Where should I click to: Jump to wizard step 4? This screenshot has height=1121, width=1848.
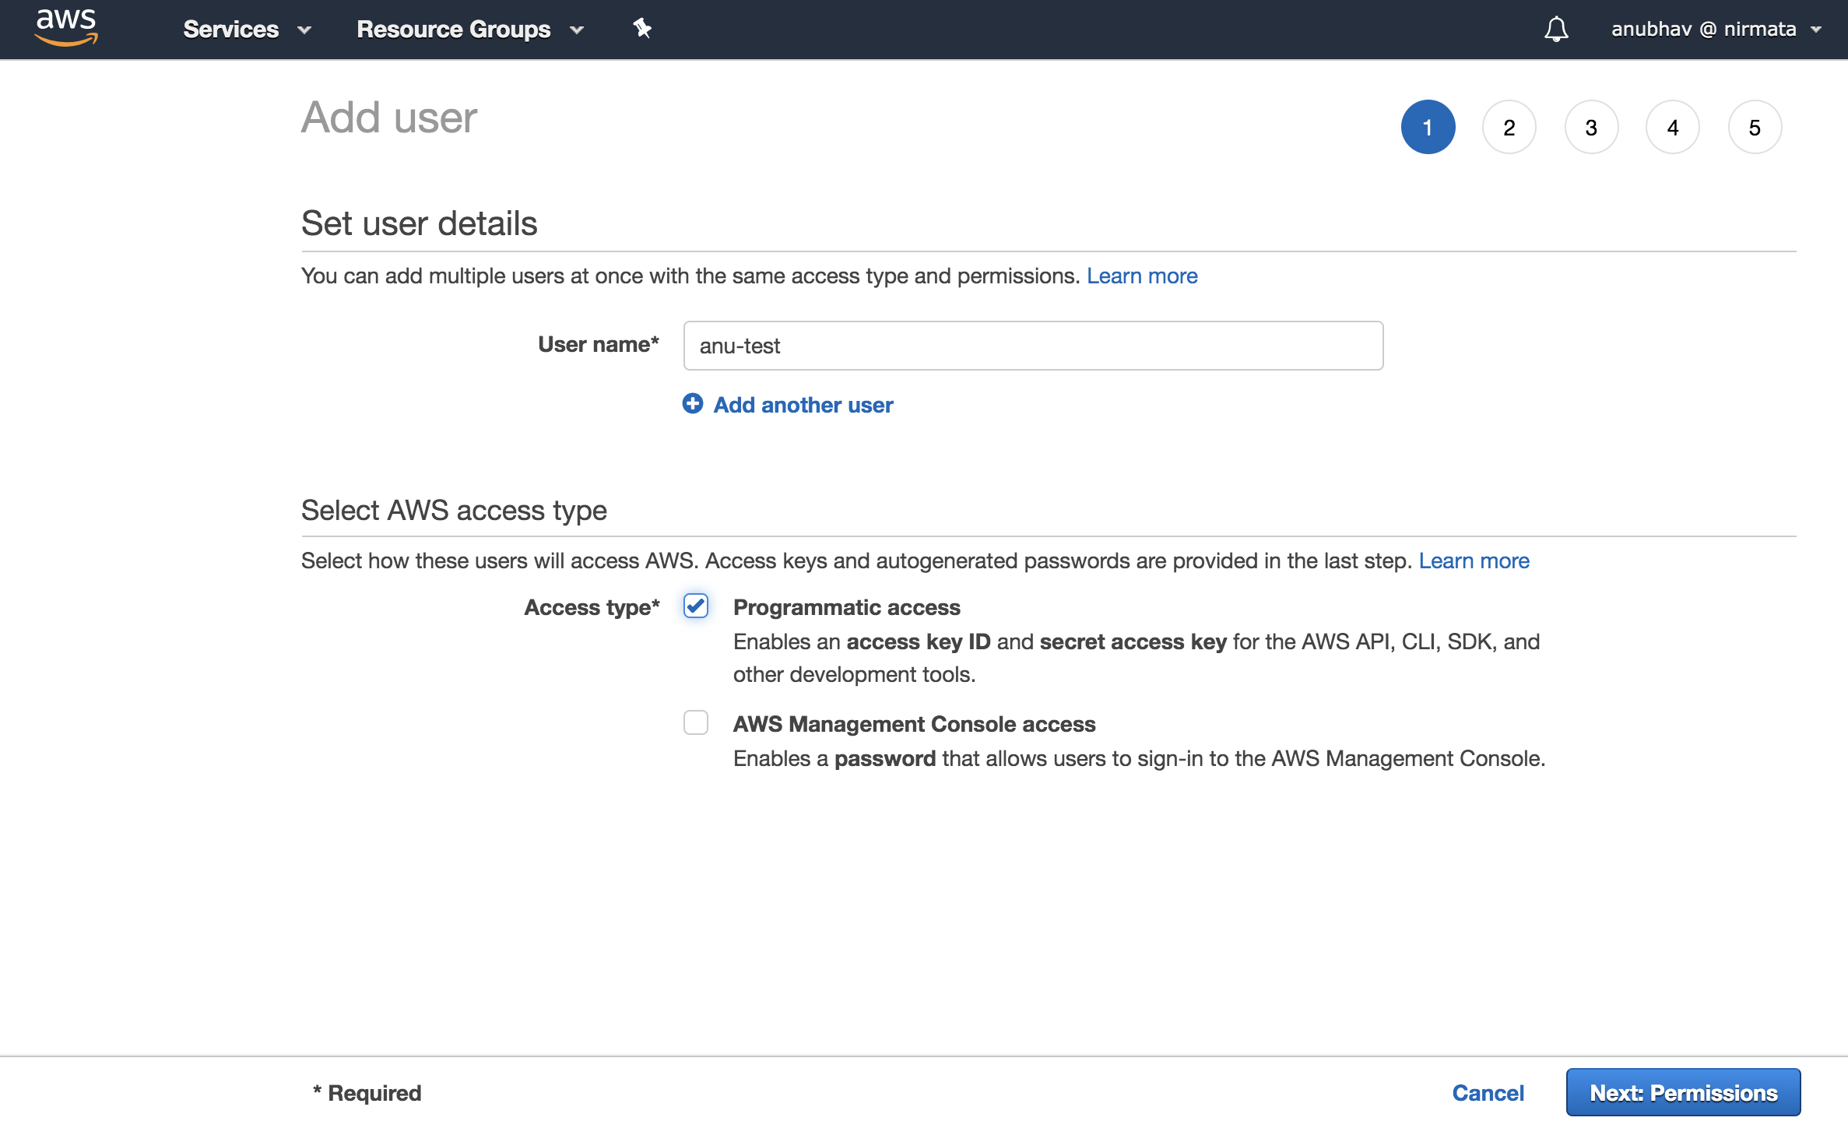[x=1673, y=127]
